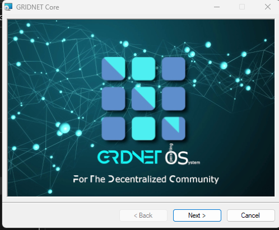Cancel the GRIDNET Core installation
The width and height of the screenshot is (279, 230).
[x=250, y=215]
